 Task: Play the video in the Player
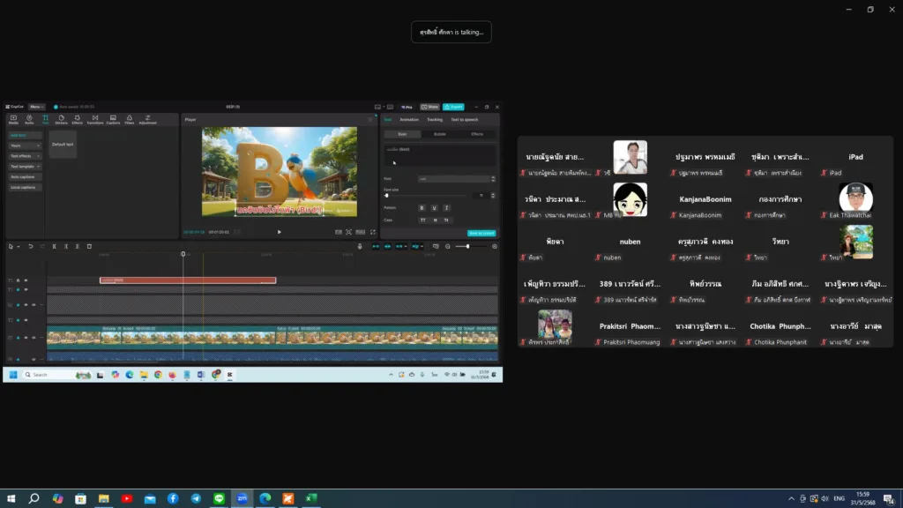point(280,232)
